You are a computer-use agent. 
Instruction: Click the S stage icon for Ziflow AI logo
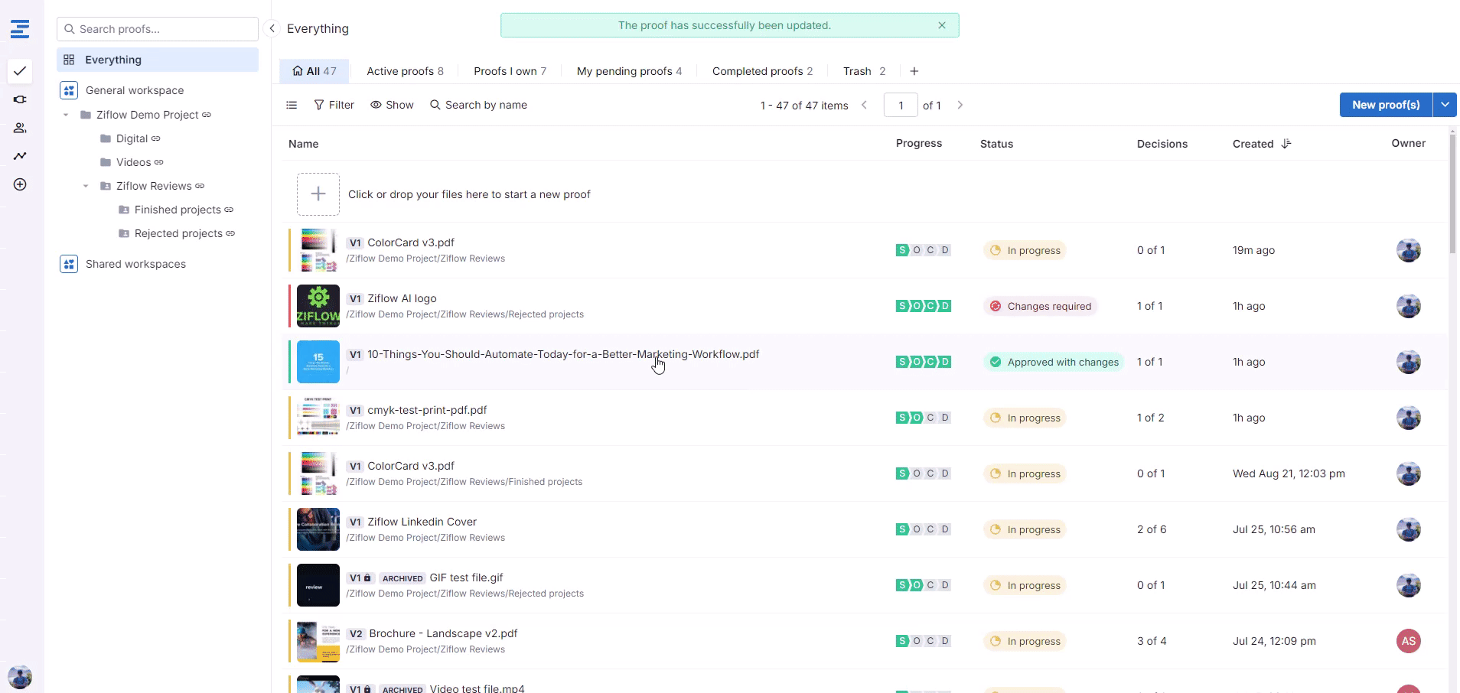902,306
